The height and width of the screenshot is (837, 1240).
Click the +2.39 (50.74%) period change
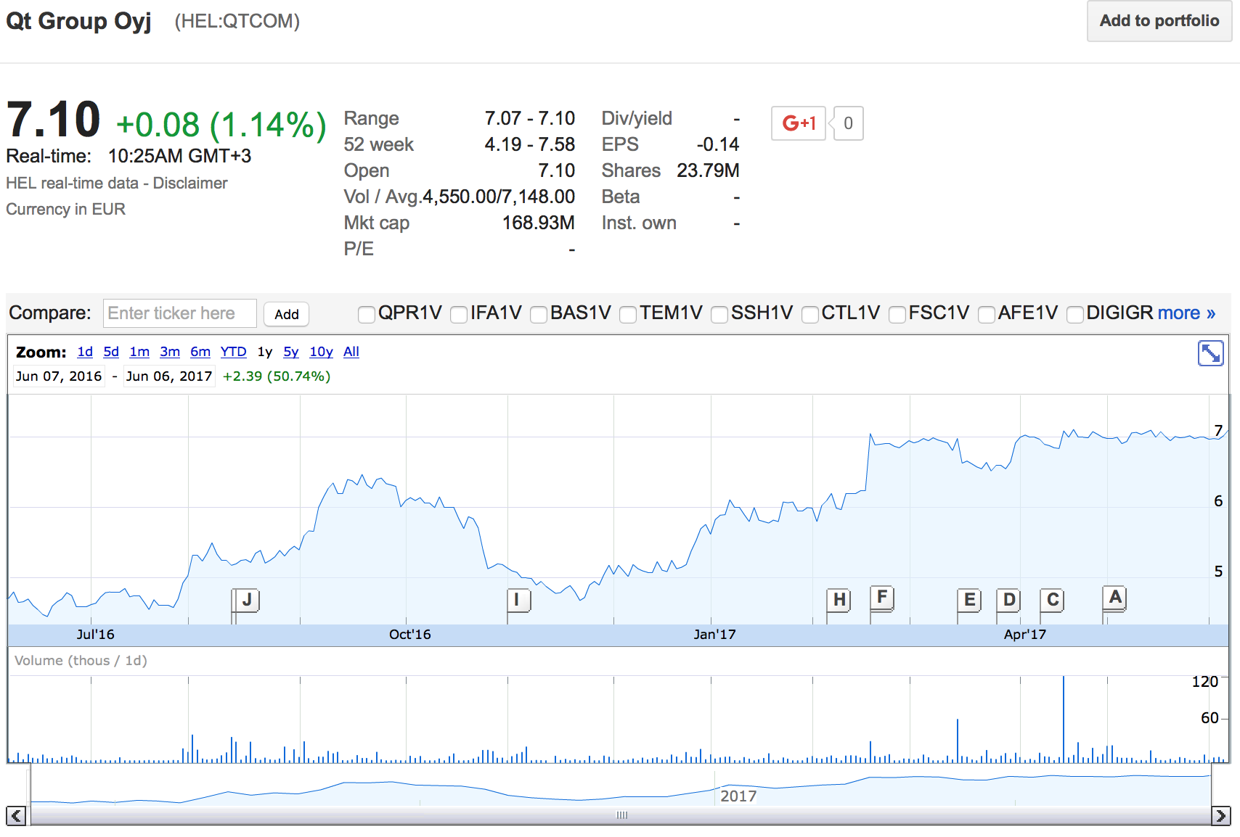tap(277, 376)
